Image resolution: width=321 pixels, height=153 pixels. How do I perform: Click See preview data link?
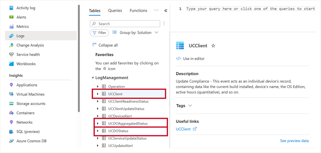coord(294,141)
